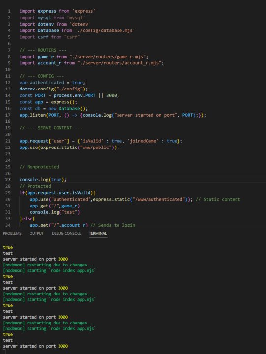The image size is (266, 354).
Task: Click line number 27 in the gutter
Action: click(x=8, y=180)
